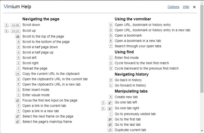204x133 pixels.
Task: Click the 'T' key badge for searching tabs
Action: coord(111,46)
